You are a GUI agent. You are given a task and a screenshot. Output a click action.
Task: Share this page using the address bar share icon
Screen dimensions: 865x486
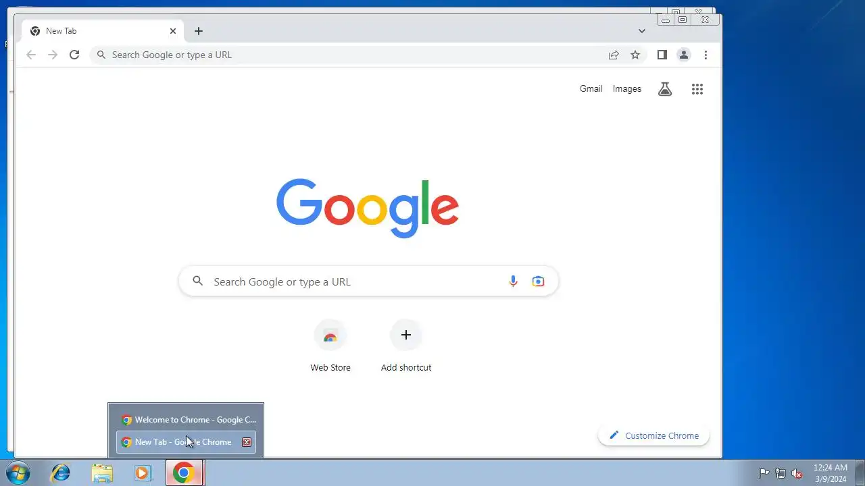[614, 55]
